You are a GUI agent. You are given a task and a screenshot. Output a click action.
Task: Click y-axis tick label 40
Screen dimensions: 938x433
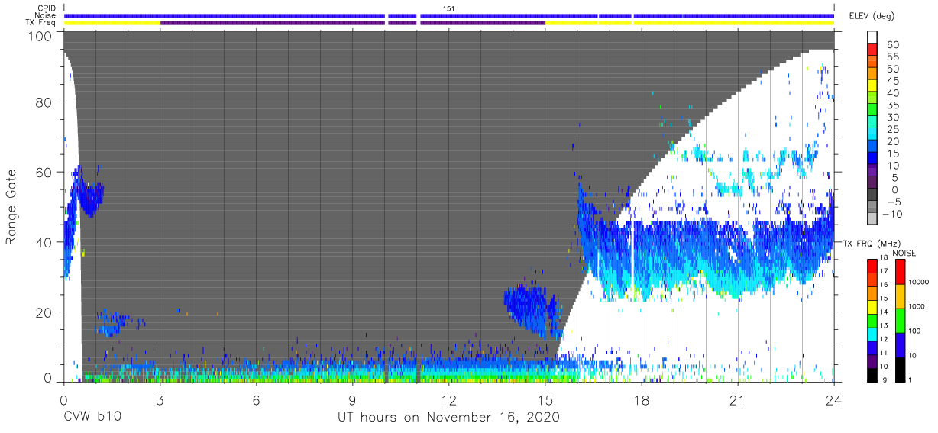(43, 242)
